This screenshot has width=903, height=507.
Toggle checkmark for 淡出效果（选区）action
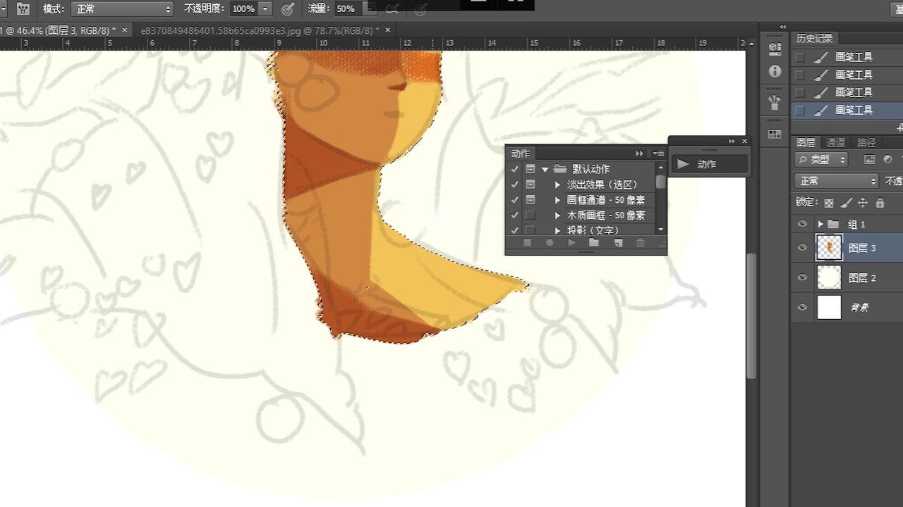(514, 184)
